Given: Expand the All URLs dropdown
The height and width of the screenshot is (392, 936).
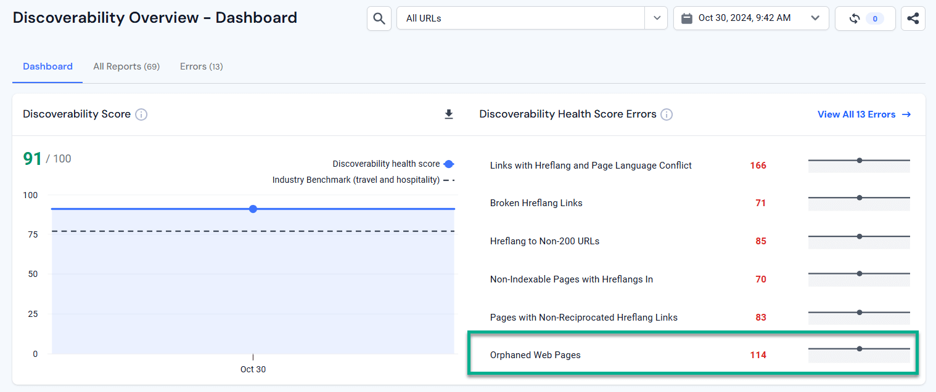Looking at the screenshot, I should (657, 18).
